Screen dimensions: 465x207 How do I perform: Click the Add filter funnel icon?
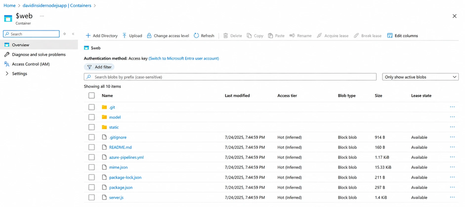[89, 67]
